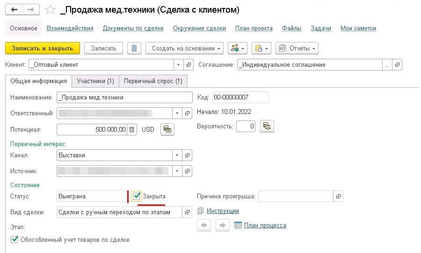
Task: Open the calculator icon in Потенциал field
Action: (132, 129)
